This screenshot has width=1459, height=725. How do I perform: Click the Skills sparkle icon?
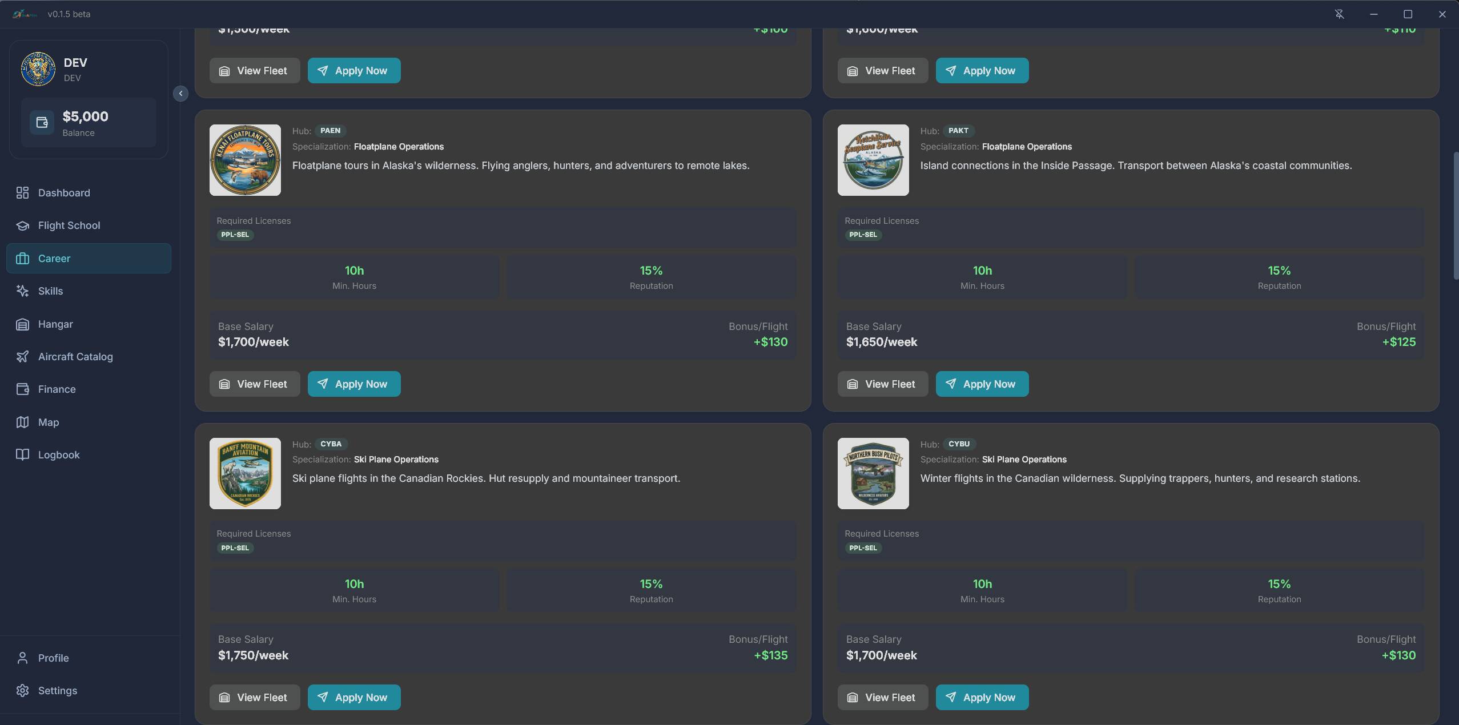(x=22, y=291)
